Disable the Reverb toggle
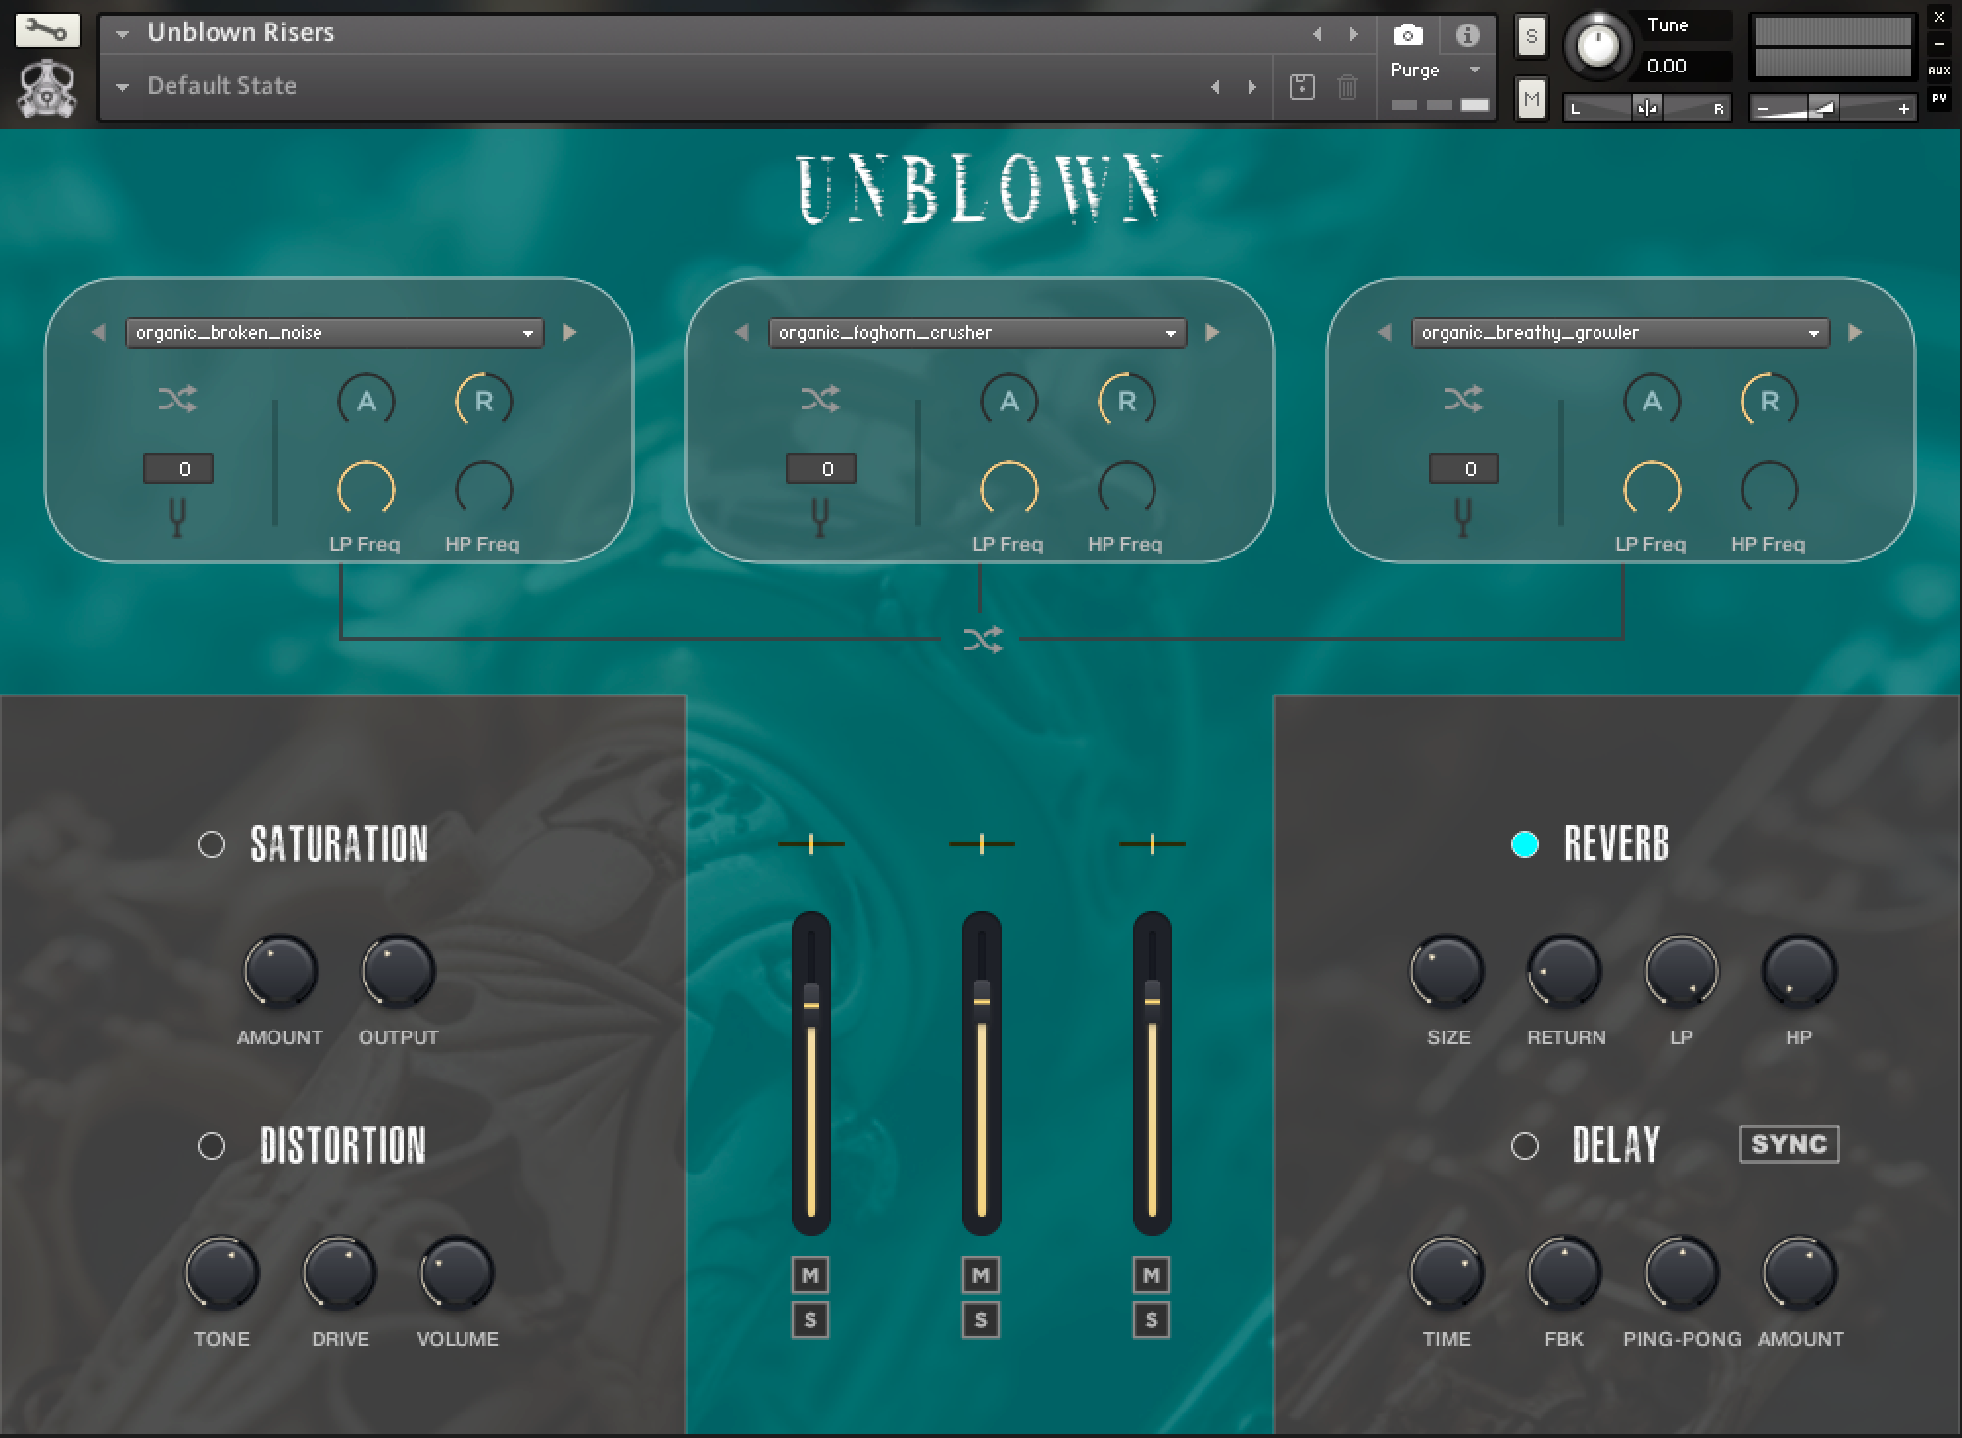 1525,841
